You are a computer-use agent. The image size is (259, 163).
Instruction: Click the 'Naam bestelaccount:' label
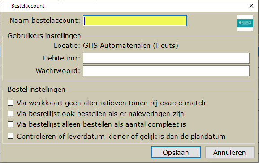point(45,21)
